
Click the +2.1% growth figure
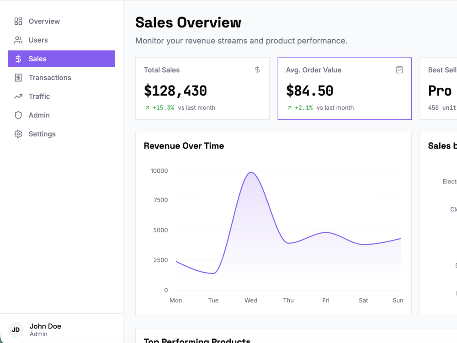tap(303, 107)
